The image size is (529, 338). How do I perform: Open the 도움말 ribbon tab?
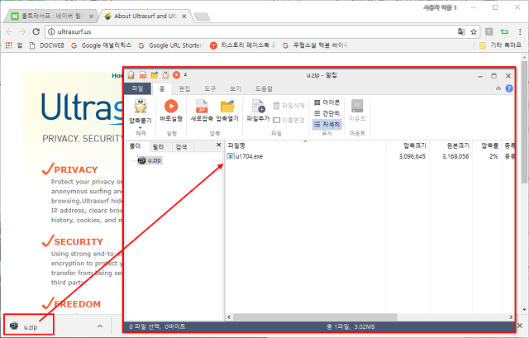264,88
